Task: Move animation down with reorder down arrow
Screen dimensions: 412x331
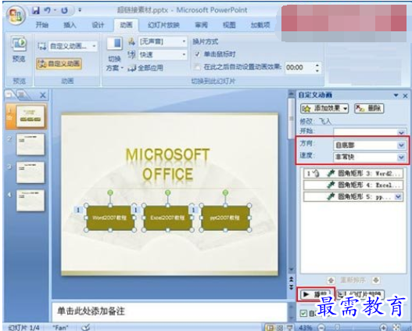Action: (x=376, y=280)
